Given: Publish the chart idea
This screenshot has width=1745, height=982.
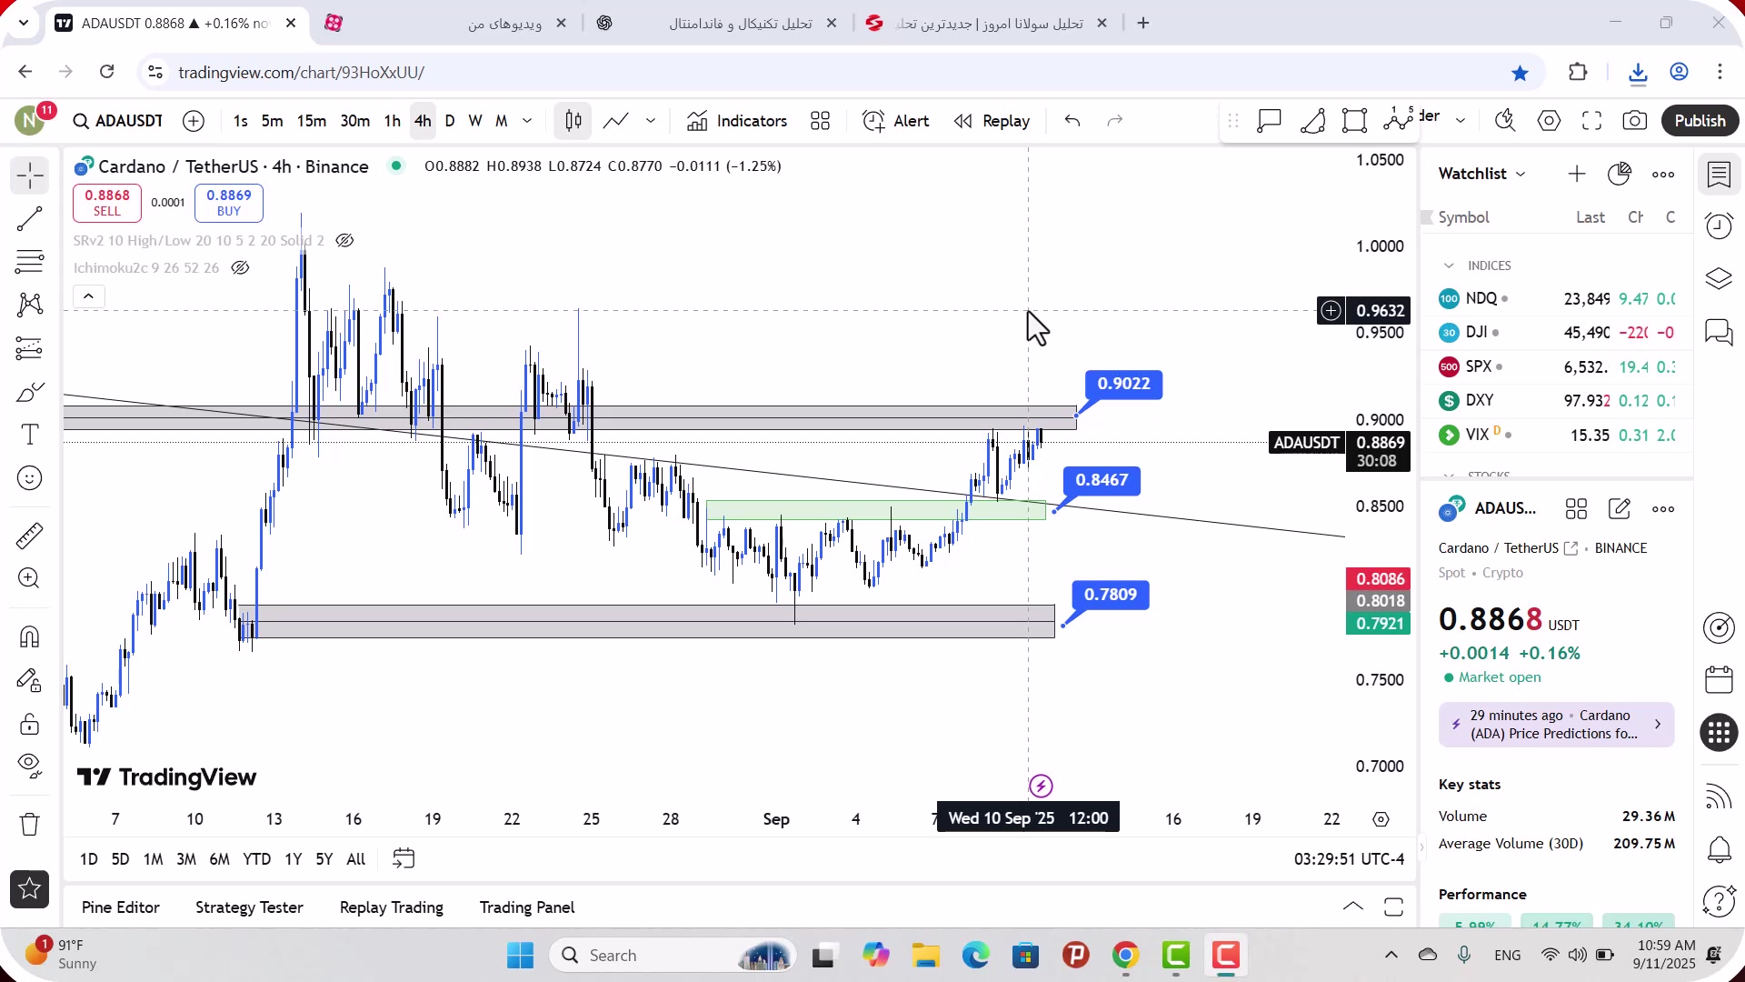Looking at the screenshot, I should [x=1700, y=121].
